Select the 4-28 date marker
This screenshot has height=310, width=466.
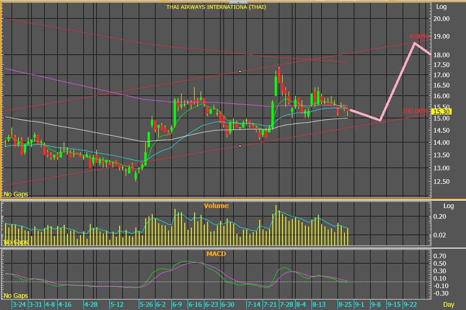tap(91, 305)
